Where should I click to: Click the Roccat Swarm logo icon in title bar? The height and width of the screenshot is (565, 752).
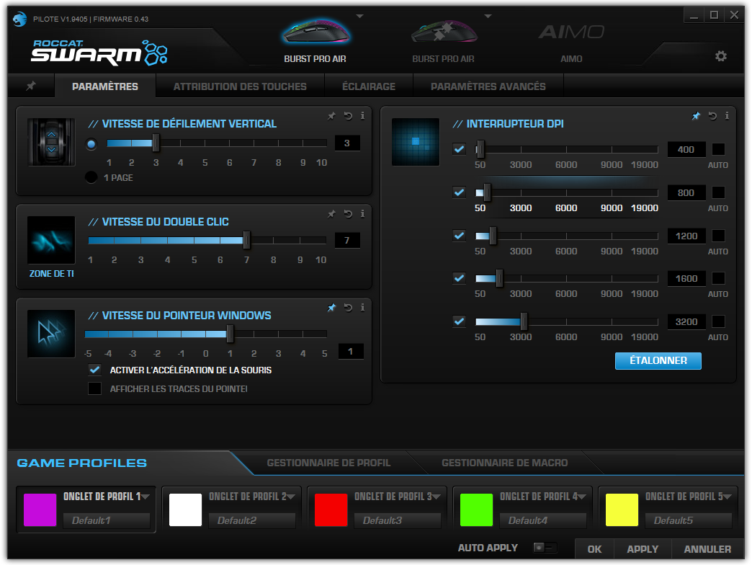pyautogui.click(x=19, y=19)
